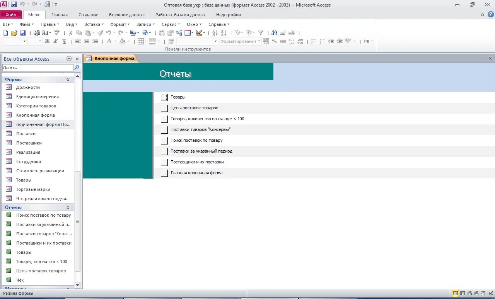Collapse the navigation pane with the double chevron
Image resolution: width=495 pixels, height=299 pixels.
pos(77,59)
